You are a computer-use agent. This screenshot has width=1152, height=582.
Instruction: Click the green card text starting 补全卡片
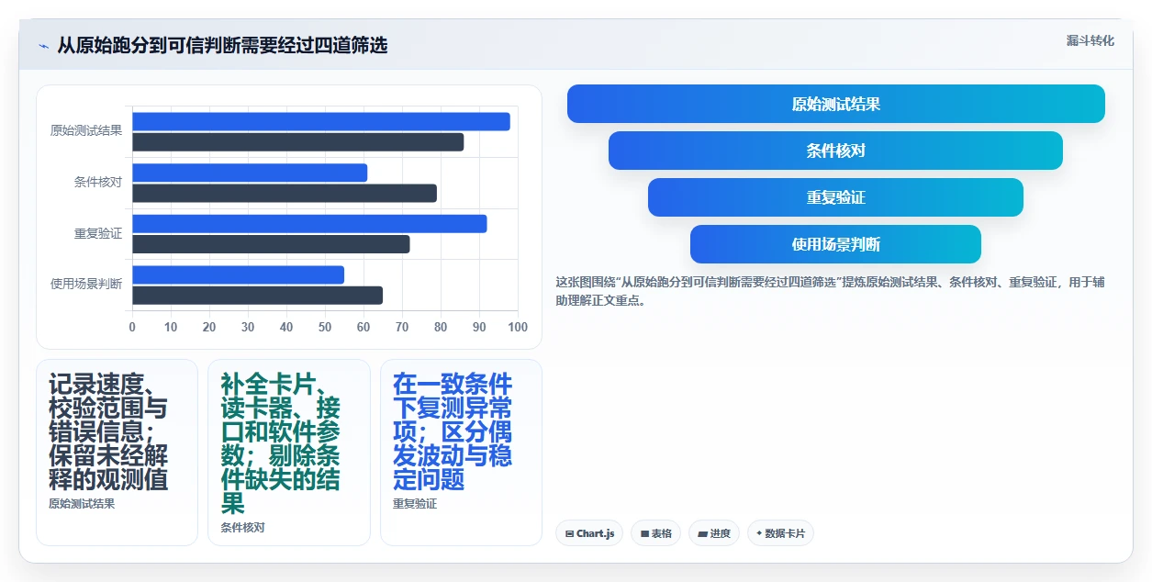(281, 444)
